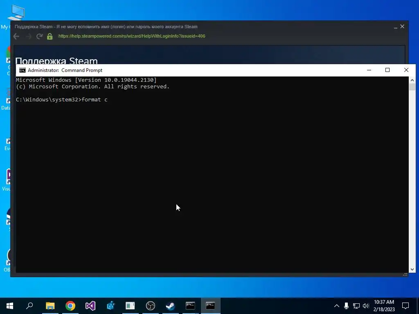The image size is (419, 314).
Task: Open taskbar search magnifier
Action: tap(29, 306)
